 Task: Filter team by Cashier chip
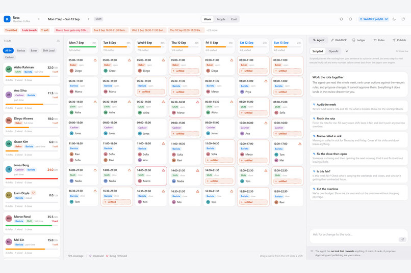coord(9,57)
